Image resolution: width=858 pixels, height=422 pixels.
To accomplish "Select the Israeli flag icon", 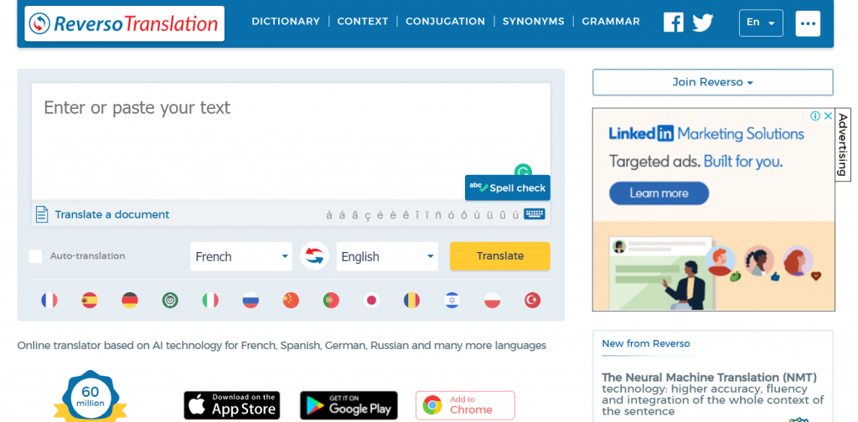I will (452, 300).
